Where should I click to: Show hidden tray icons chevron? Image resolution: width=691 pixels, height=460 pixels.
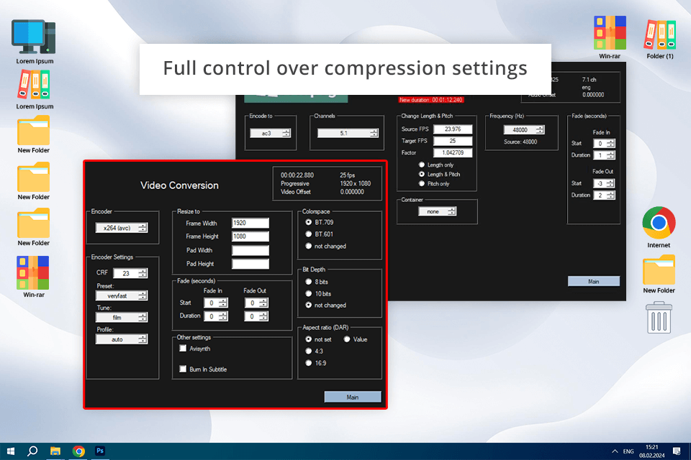tap(614, 451)
